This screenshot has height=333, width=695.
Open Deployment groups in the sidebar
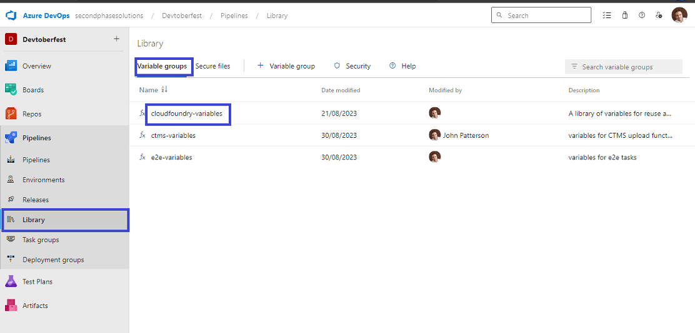click(64, 259)
